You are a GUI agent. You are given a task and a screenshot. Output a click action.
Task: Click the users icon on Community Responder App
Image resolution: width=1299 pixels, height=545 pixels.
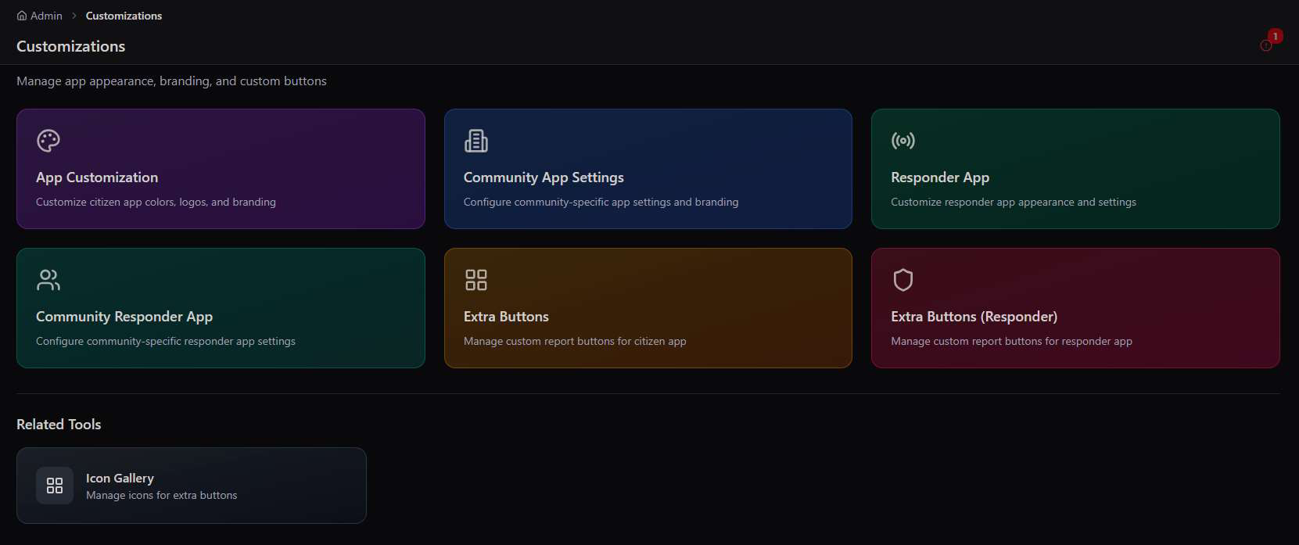tap(48, 280)
